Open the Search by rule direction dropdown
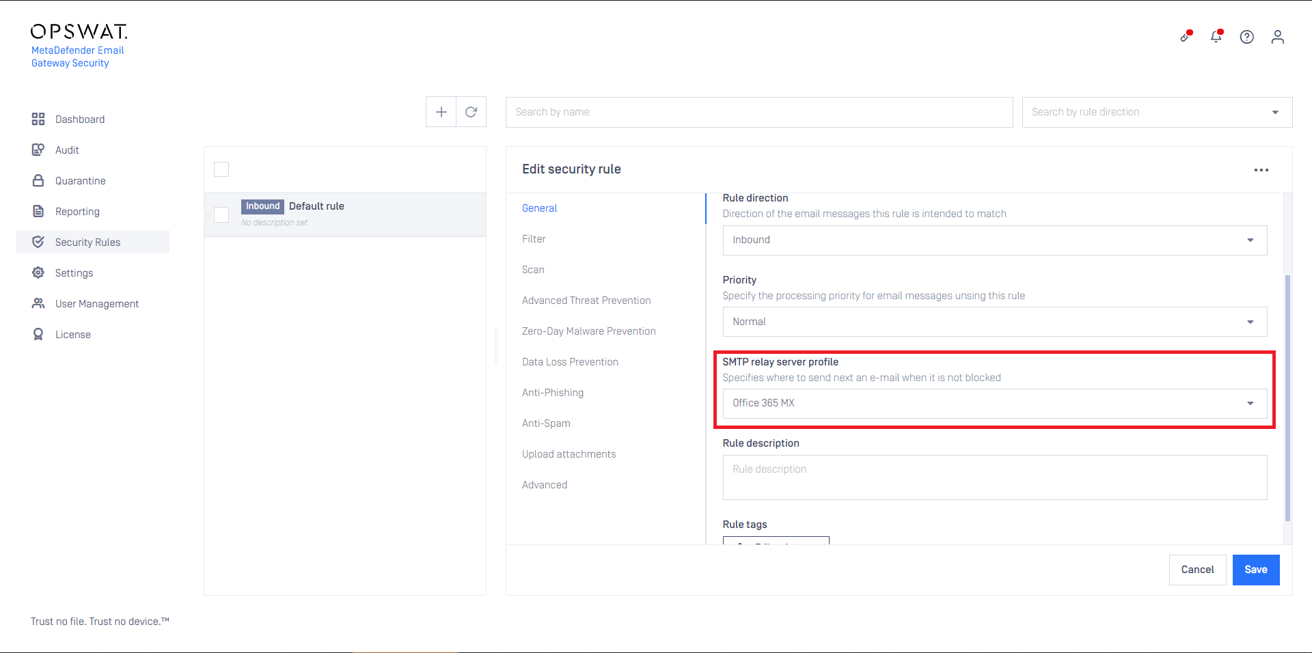This screenshot has width=1312, height=653. pyautogui.click(x=1156, y=112)
